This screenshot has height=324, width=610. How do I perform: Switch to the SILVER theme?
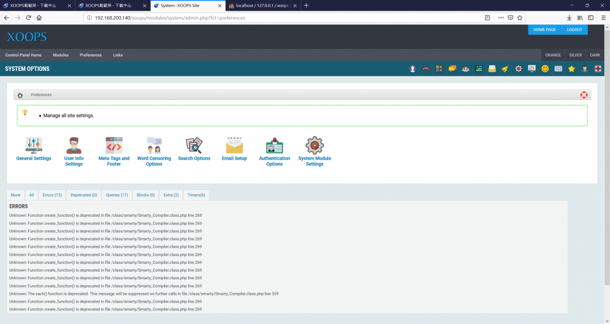(x=575, y=55)
